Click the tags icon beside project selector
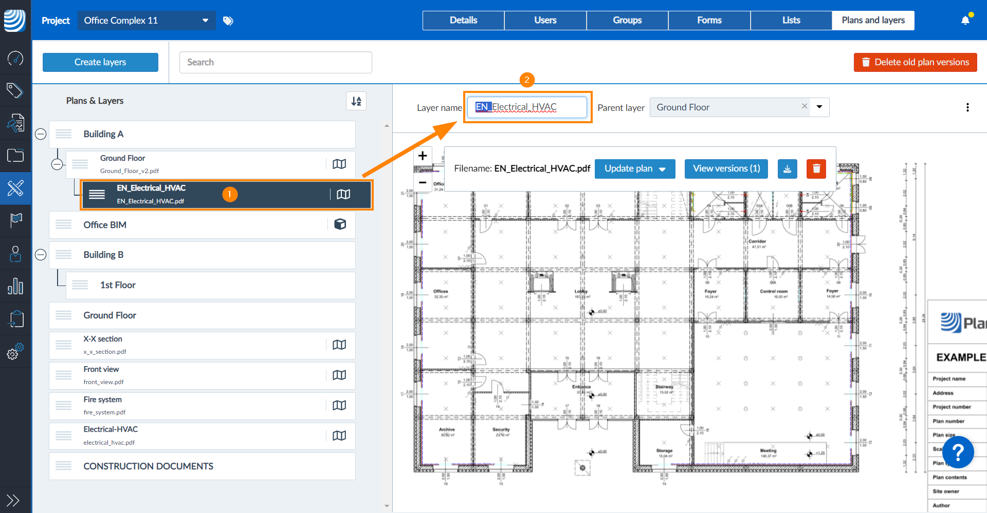 click(228, 21)
